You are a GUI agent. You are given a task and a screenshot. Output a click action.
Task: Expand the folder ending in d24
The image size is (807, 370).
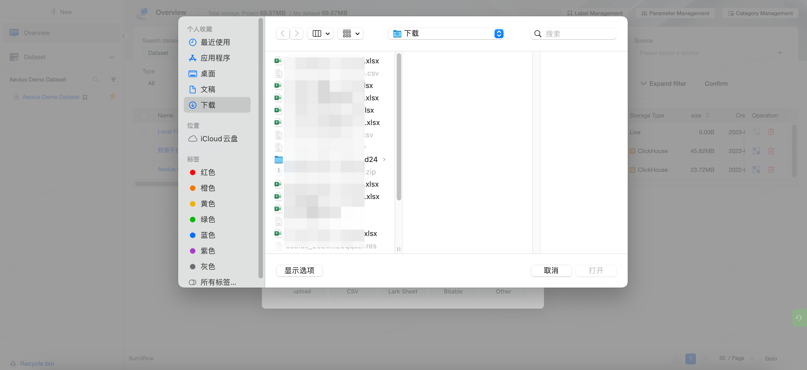click(384, 159)
